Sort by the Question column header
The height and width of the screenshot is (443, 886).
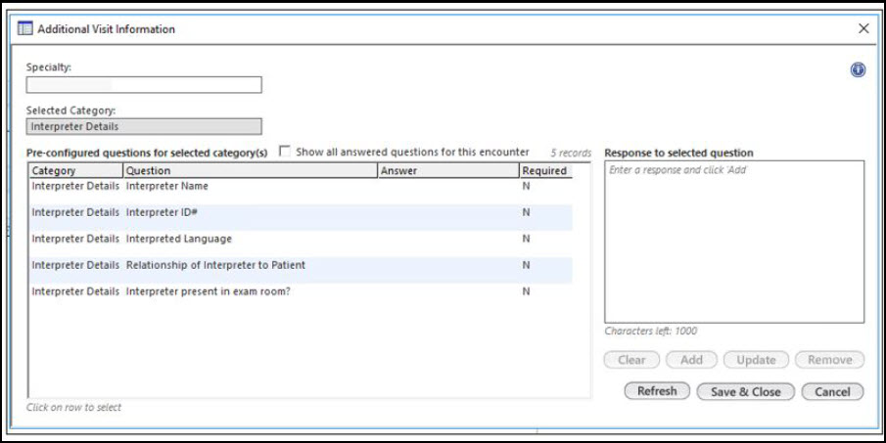251,170
